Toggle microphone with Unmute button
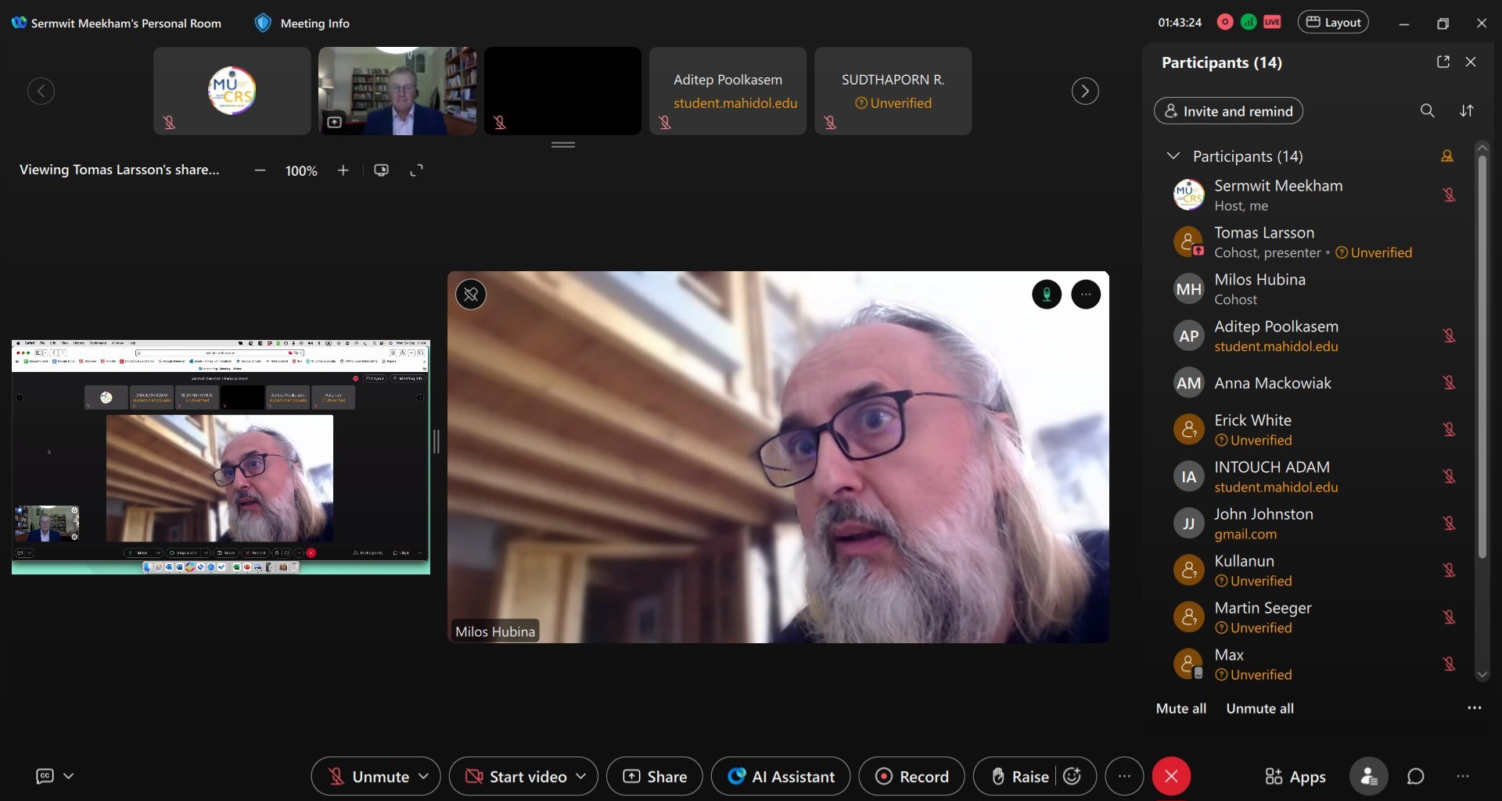 (x=369, y=776)
